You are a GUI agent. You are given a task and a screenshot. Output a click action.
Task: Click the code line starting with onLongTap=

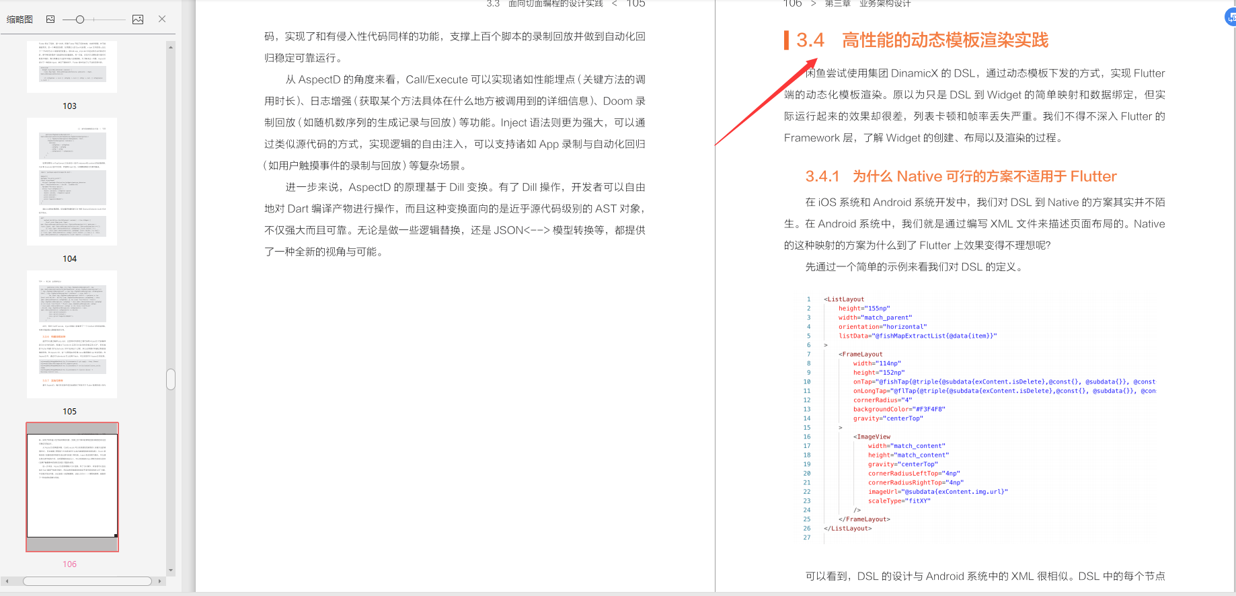tap(1004, 391)
